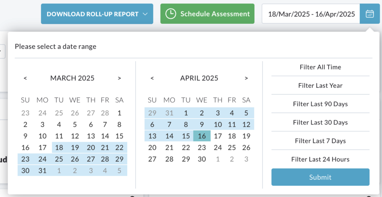The height and width of the screenshot is (197, 382).
Task: Advance to next month from April 2025
Action: (x=246, y=78)
